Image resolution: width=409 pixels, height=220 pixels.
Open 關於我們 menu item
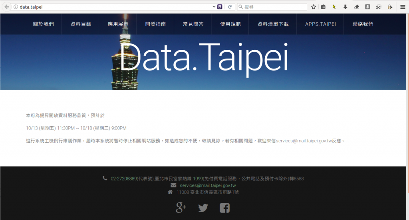[44, 24]
